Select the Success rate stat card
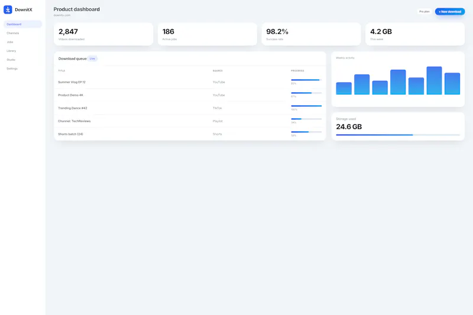 click(x=311, y=34)
